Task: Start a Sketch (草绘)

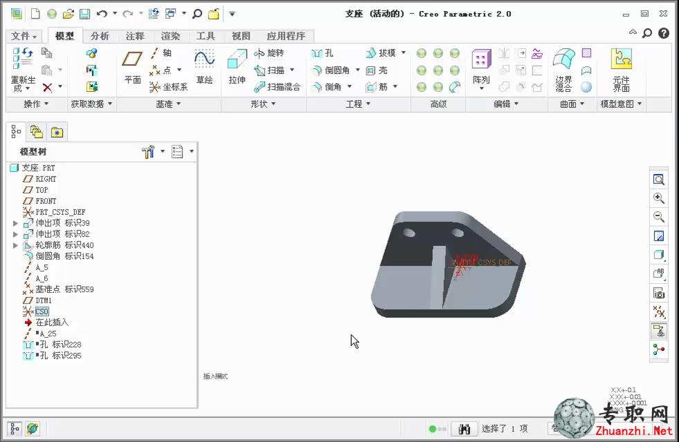Action: point(205,67)
